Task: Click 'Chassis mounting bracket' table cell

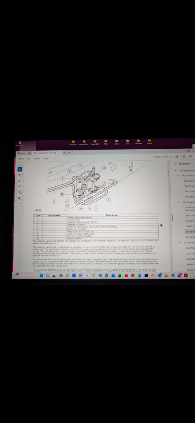Action: (x=112, y=217)
